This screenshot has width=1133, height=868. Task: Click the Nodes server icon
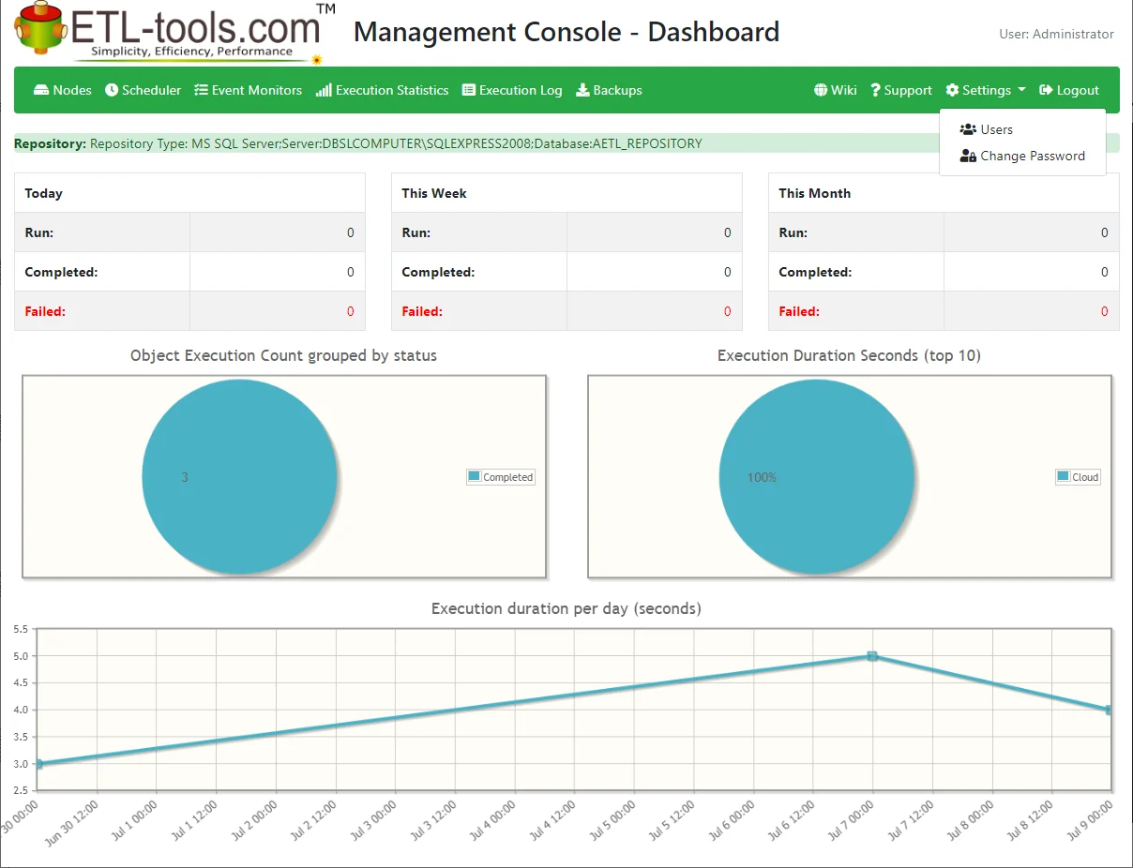click(41, 90)
